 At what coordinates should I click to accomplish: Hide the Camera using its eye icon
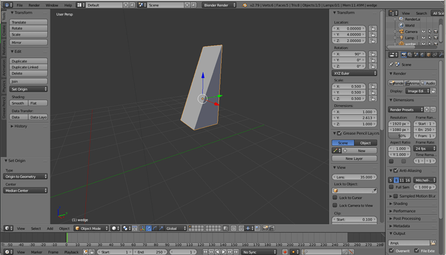point(423,32)
